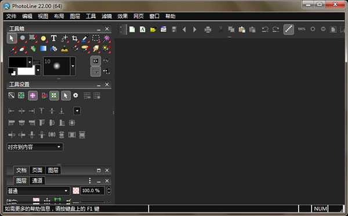
Task: Click the zoom out minus icon
Action: click(323, 29)
